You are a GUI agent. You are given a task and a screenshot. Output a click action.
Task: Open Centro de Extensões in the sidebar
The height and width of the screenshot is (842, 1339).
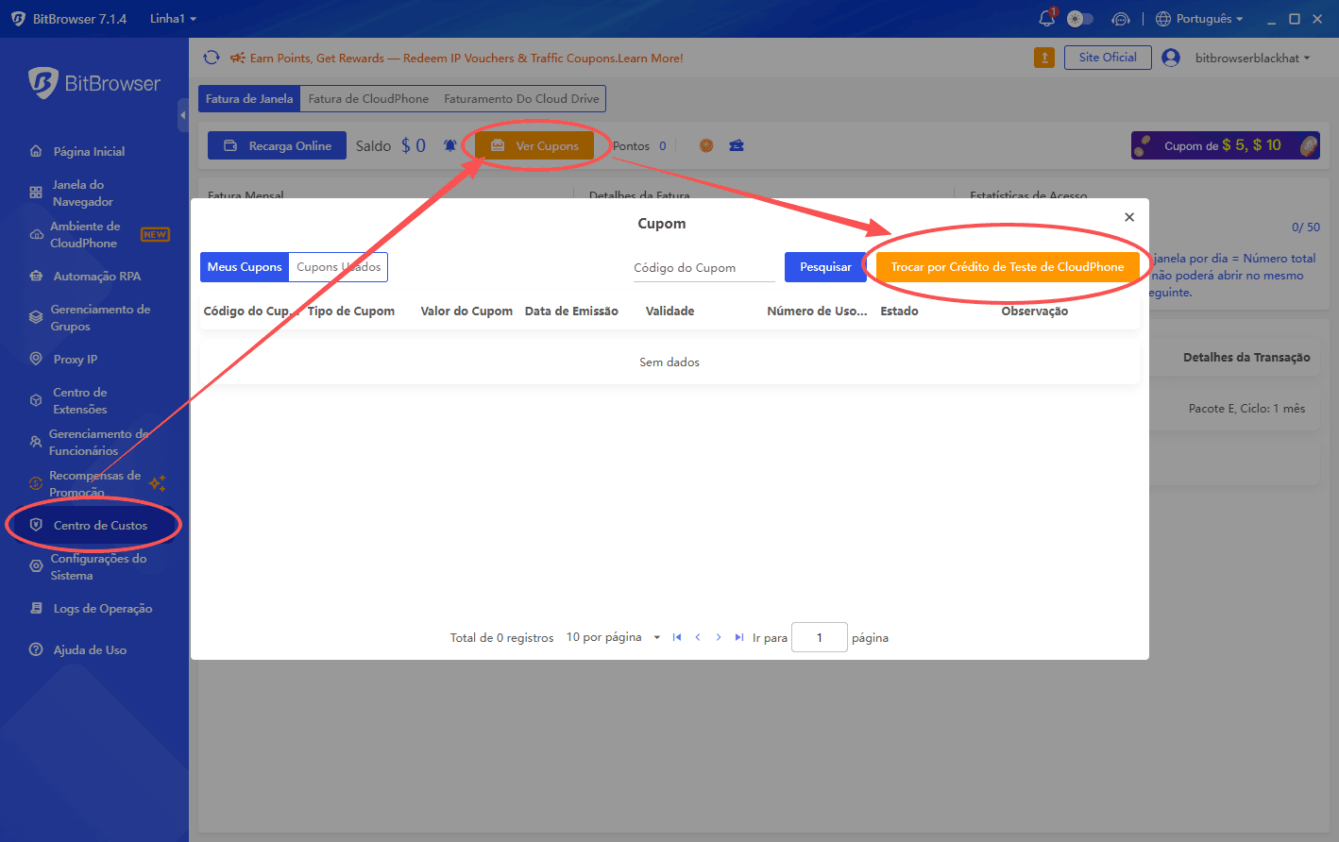click(79, 400)
